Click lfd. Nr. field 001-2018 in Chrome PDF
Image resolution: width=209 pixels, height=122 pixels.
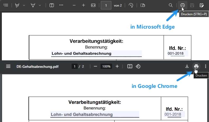pyautogui.click(x=174, y=114)
